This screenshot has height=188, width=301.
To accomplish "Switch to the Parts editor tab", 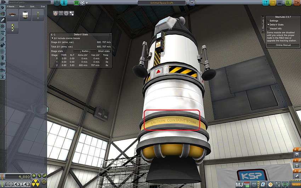I will point(57,2).
